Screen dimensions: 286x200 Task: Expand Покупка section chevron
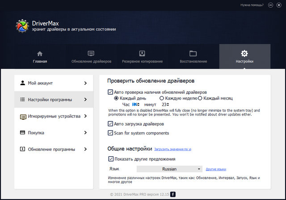85,133
